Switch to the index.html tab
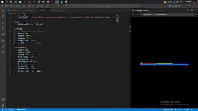Image resolution: width=198 pixels, height=111 pixels. point(28,10)
